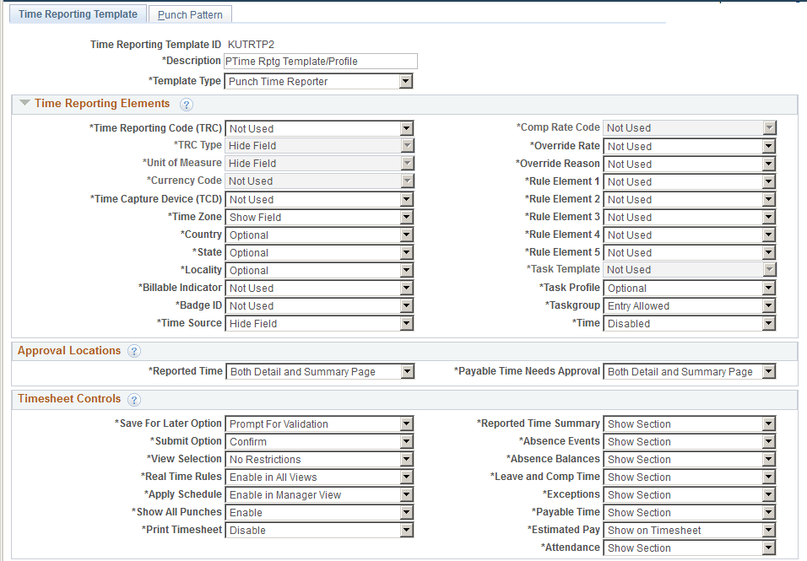Open help for Time Reporting Elements section
Screen dimensions: 807x561
(x=185, y=104)
